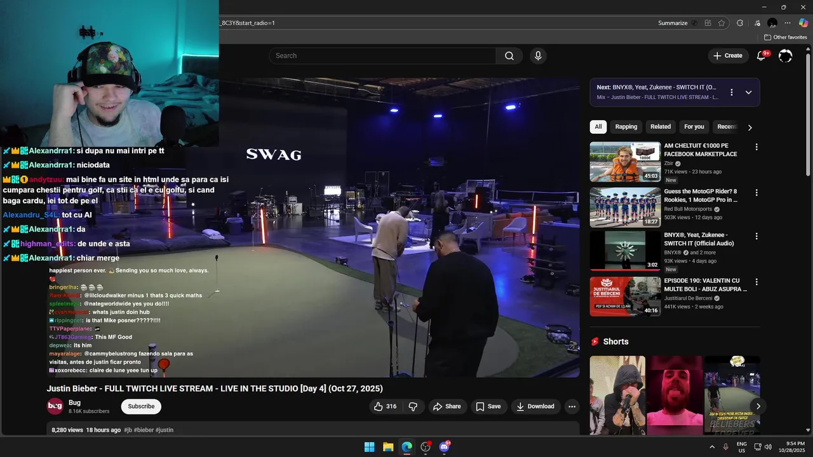
Task: Click the Subscribe button
Action: tap(141, 406)
